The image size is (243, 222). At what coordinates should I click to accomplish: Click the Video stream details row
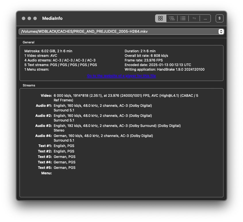pyautogui.click(x=126, y=96)
